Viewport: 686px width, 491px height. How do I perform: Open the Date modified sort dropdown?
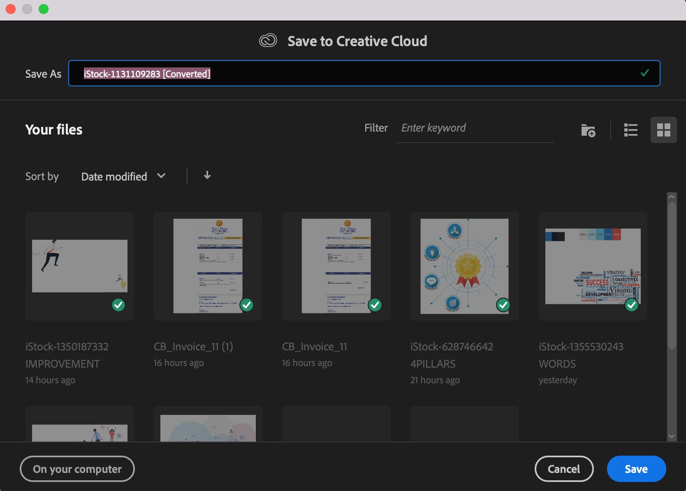click(123, 176)
